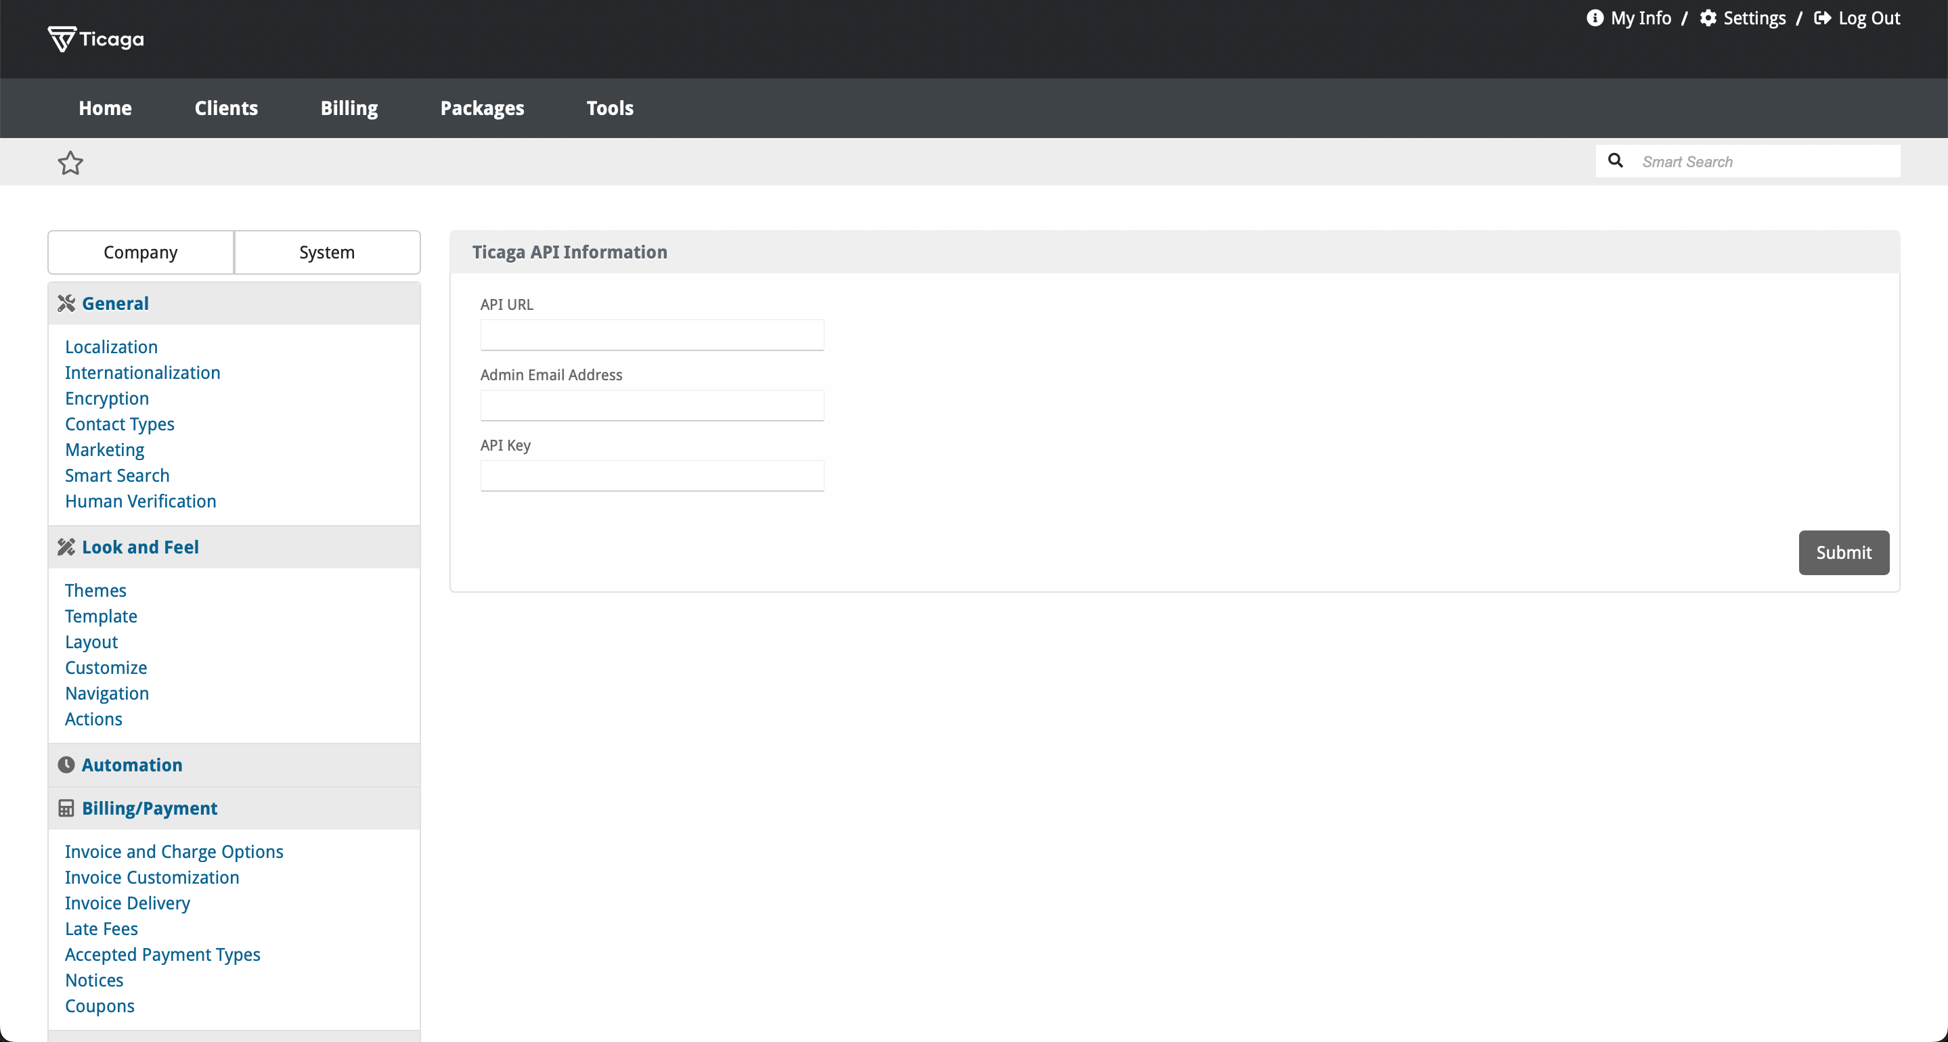Open Invoice and Charge Options
This screenshot has height=1042, width=1948.
pos(174,851)
